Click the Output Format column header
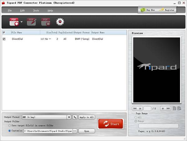Image resolution: width=187 pixels, height=141 pixels. click(x=83, y=33)
